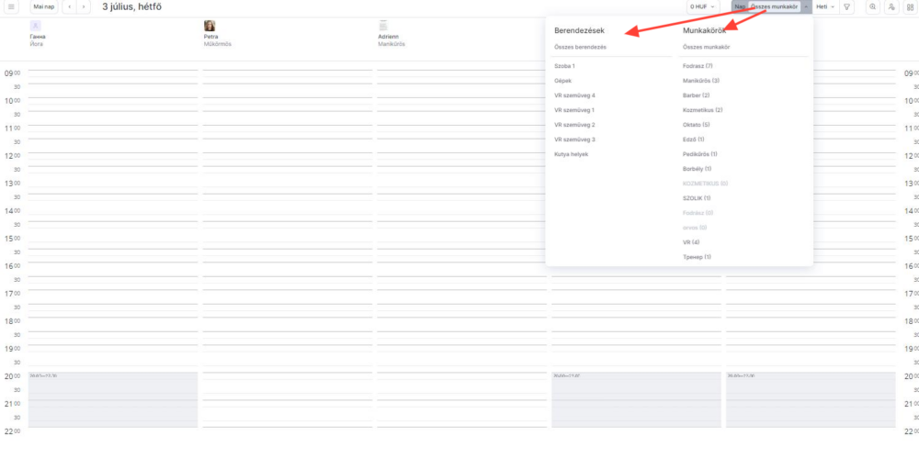The height and width of the screenshot is (458, 919).
Task: Click Ганна's placeholder avatar
Action: [x=35, y=26]
